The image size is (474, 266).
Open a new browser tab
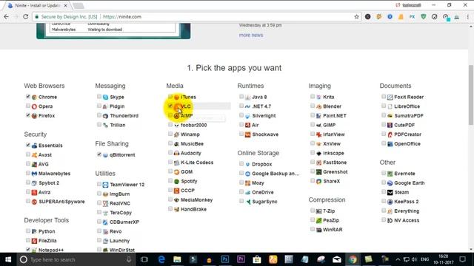(78, 6)
